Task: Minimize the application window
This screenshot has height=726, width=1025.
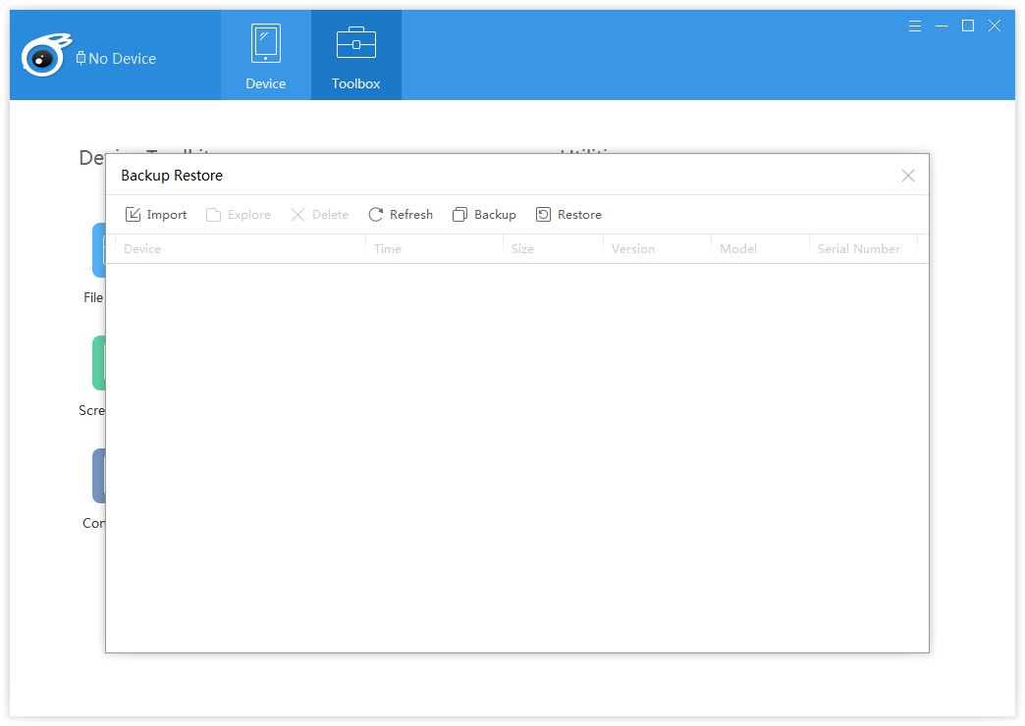Action: tap(942, 26)
